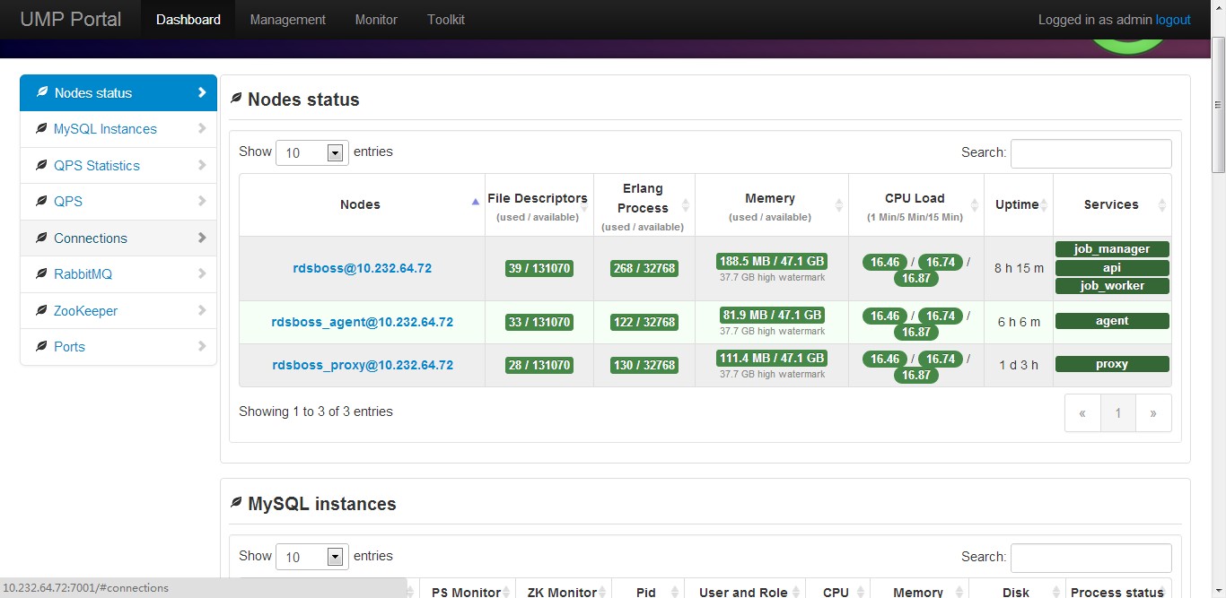Click the job_manager service badge

click(1112, 249)
